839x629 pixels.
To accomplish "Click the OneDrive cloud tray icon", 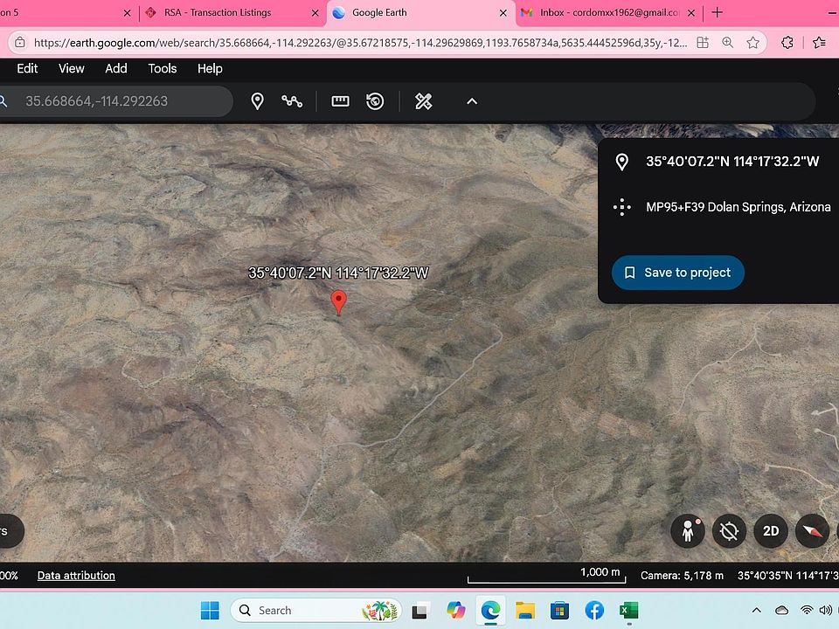I will click(781, 611).
